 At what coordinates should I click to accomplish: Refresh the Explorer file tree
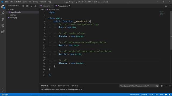[31, 6]
